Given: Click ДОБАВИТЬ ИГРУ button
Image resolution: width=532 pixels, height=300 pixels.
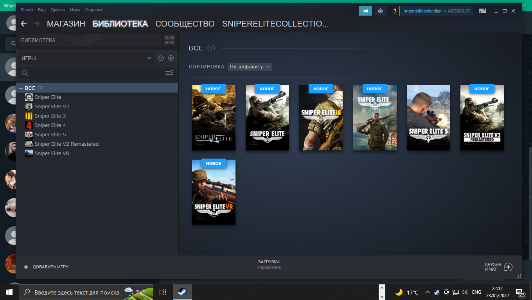Looking at the screenshot, I should pos(45,267).
